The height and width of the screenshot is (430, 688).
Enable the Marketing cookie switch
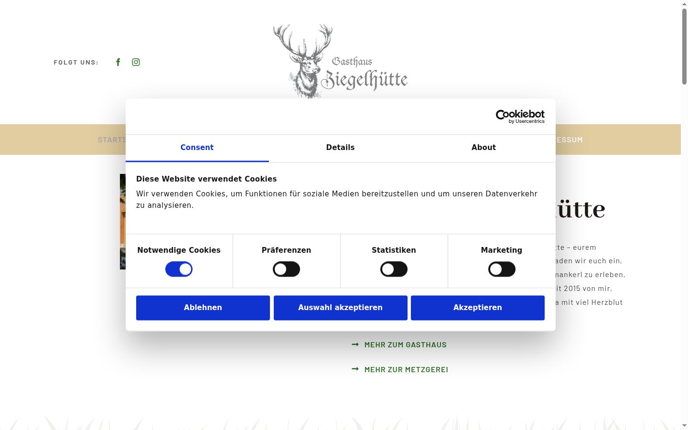point(502,269)
